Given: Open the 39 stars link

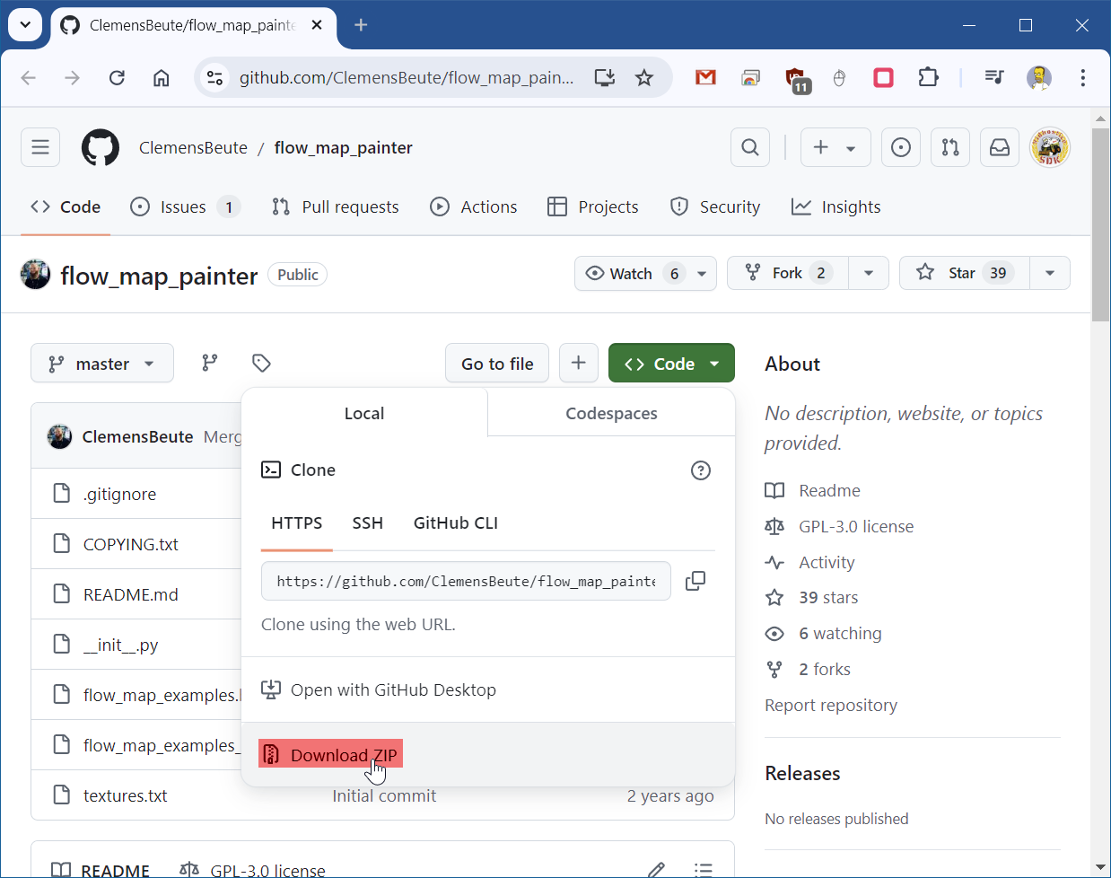Looking at the screenshot, I should tap(828, 597).
